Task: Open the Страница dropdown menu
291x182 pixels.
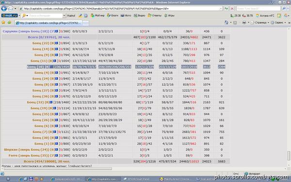Action: tap(260, 23)
